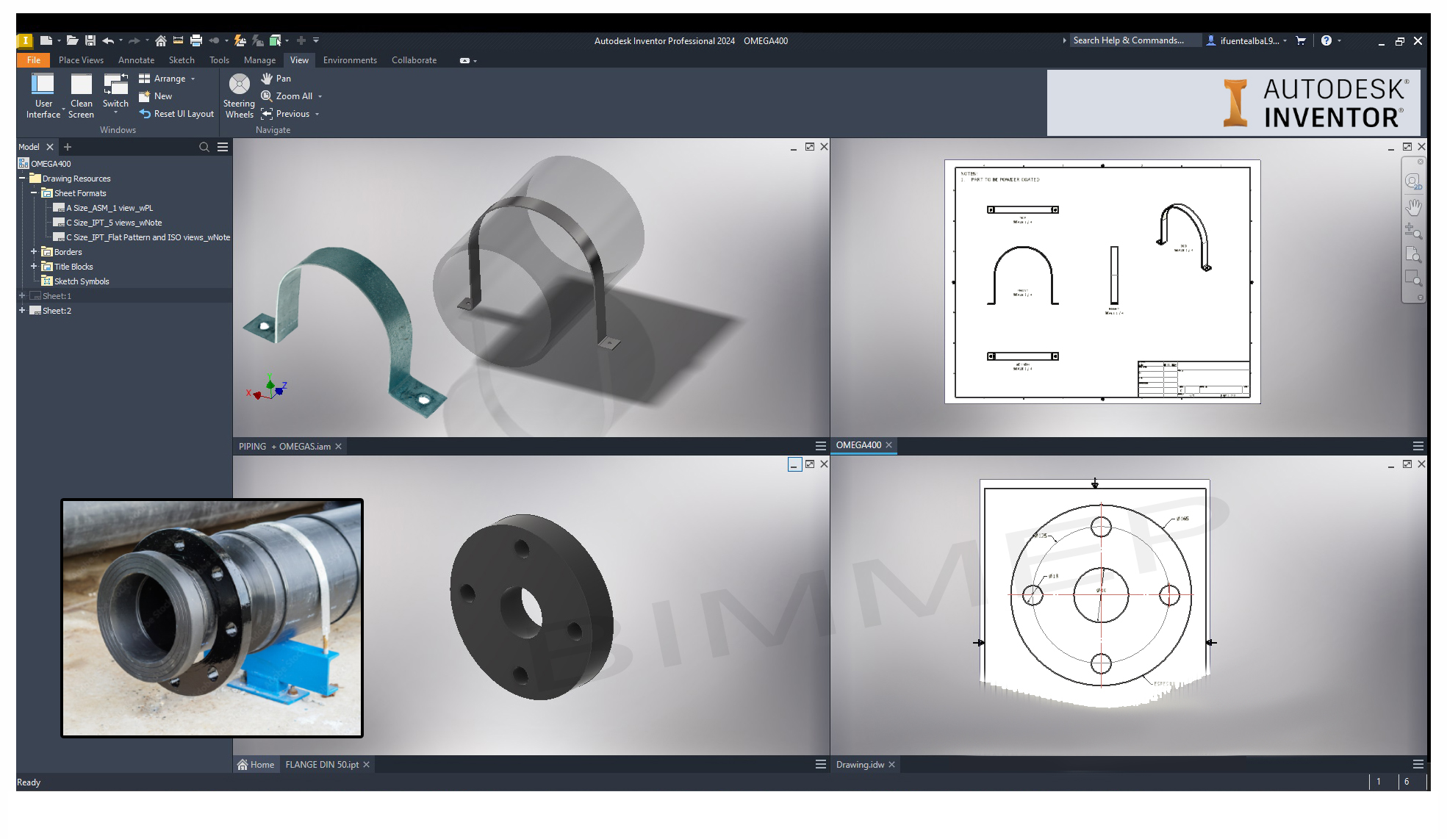The width and height of the screenshot is (1447, 839).
Task: Click the Home icon in quick access toolbar
Action: tap(160, 41)
